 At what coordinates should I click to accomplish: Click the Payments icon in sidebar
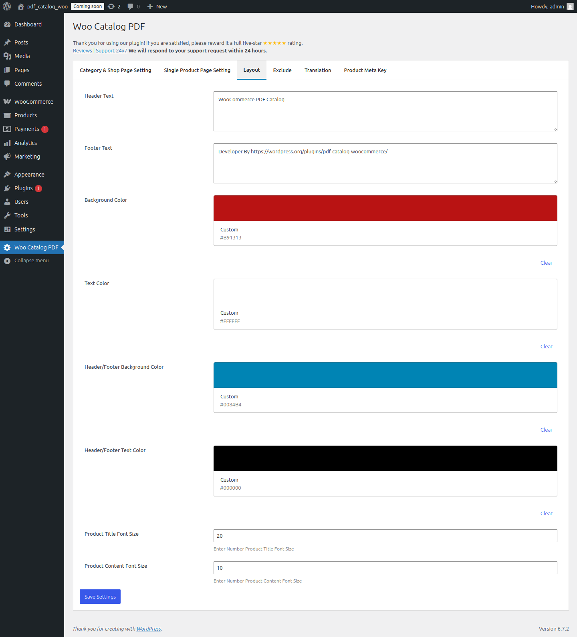[x=7, y=129]
